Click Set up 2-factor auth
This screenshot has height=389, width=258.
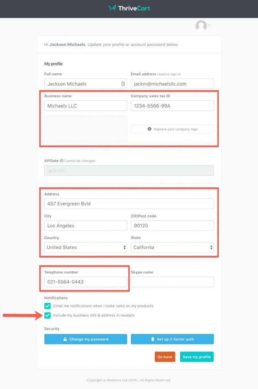pos(172,339)
